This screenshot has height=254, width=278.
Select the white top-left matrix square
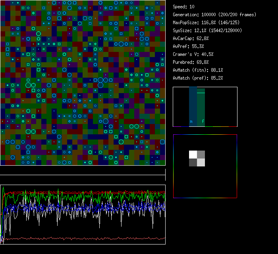pyautogui.click(x=193, y=155)
